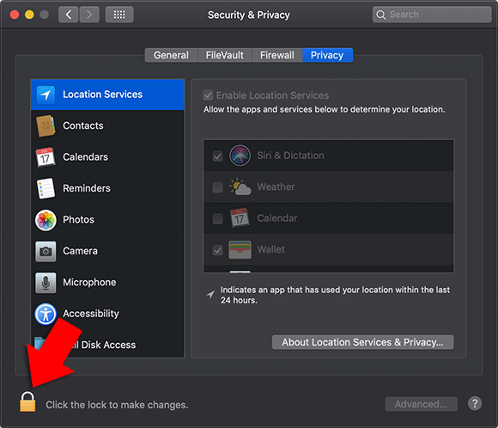This screenshot has width=498, height=428.
Task: Select Disk Access in the privacy list
Action: (x=107, y=345)
